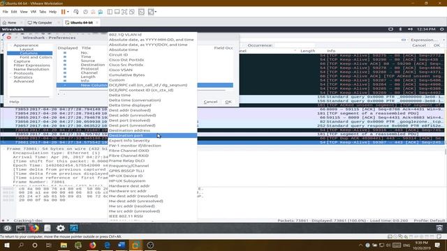Toggle Displayed checkbox for the Channel column
447x251 pixels.
click(x=65, y=73)
